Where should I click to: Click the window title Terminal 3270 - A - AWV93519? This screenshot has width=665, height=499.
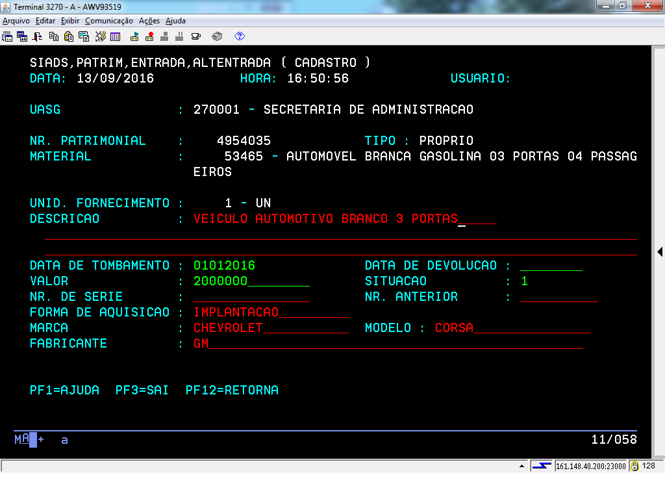pyautogui.click(x=68, y=6)
